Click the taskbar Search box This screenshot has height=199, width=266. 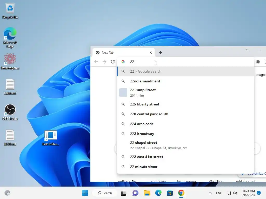[x=105, y=193]
